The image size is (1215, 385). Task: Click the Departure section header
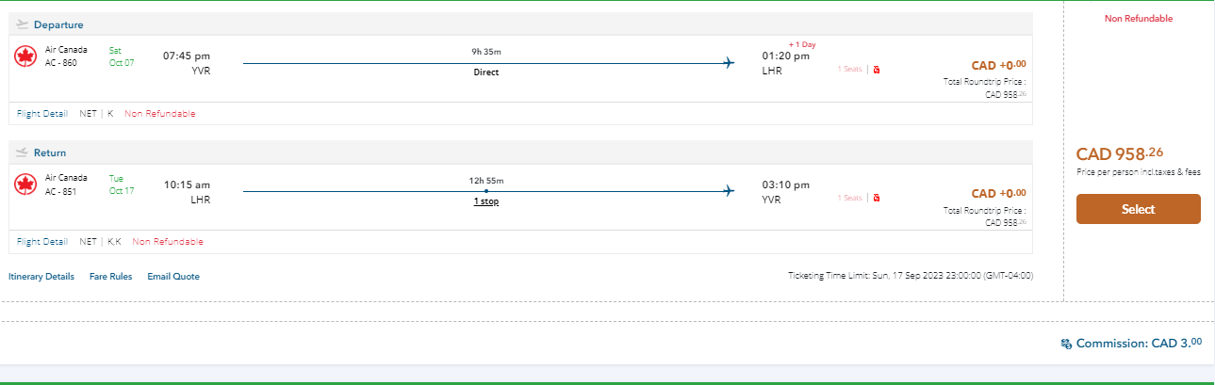tap(57, 24)
